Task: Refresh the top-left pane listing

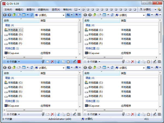Action: 32,15
